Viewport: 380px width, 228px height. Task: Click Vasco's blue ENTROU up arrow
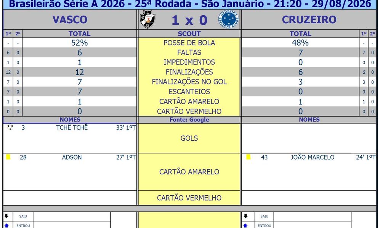[6, 225]
